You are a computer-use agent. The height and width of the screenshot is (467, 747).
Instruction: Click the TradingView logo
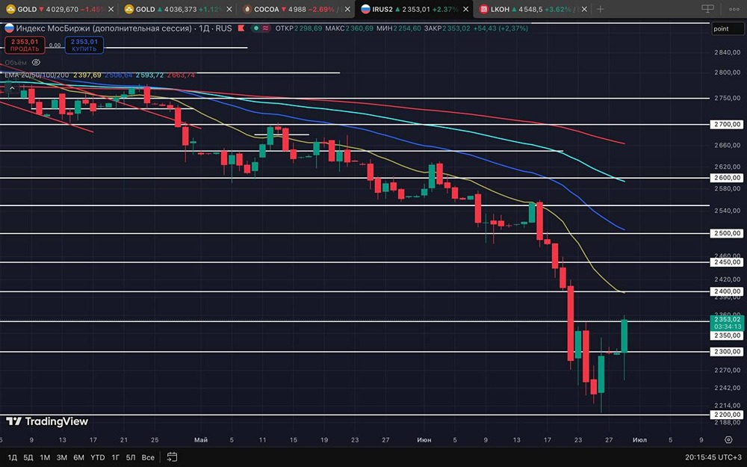click(47, 421)
